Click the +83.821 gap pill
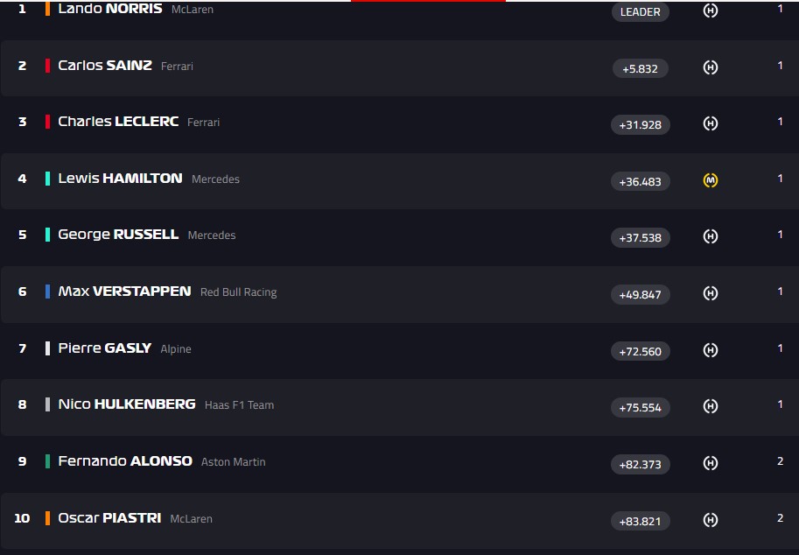This screenshot has height=555, width=799. point(641,521)
